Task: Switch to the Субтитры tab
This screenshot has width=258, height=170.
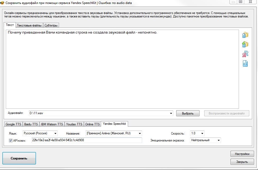Action: (51, 25)
